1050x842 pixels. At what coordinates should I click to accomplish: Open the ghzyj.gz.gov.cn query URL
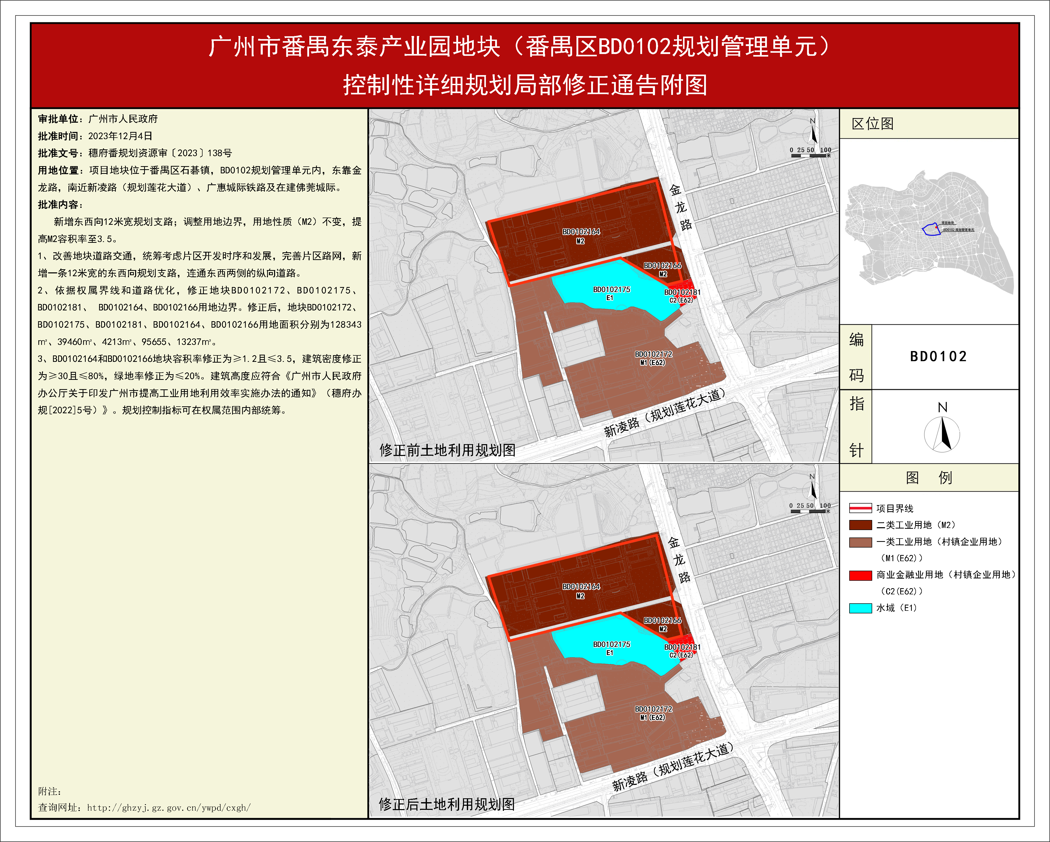tap(169, 808)
